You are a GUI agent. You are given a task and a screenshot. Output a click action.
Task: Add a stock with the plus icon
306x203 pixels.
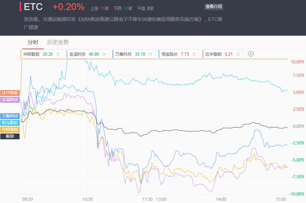point(251,54)
